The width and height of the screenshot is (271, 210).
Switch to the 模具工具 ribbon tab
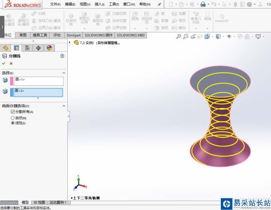click(40, 35)
